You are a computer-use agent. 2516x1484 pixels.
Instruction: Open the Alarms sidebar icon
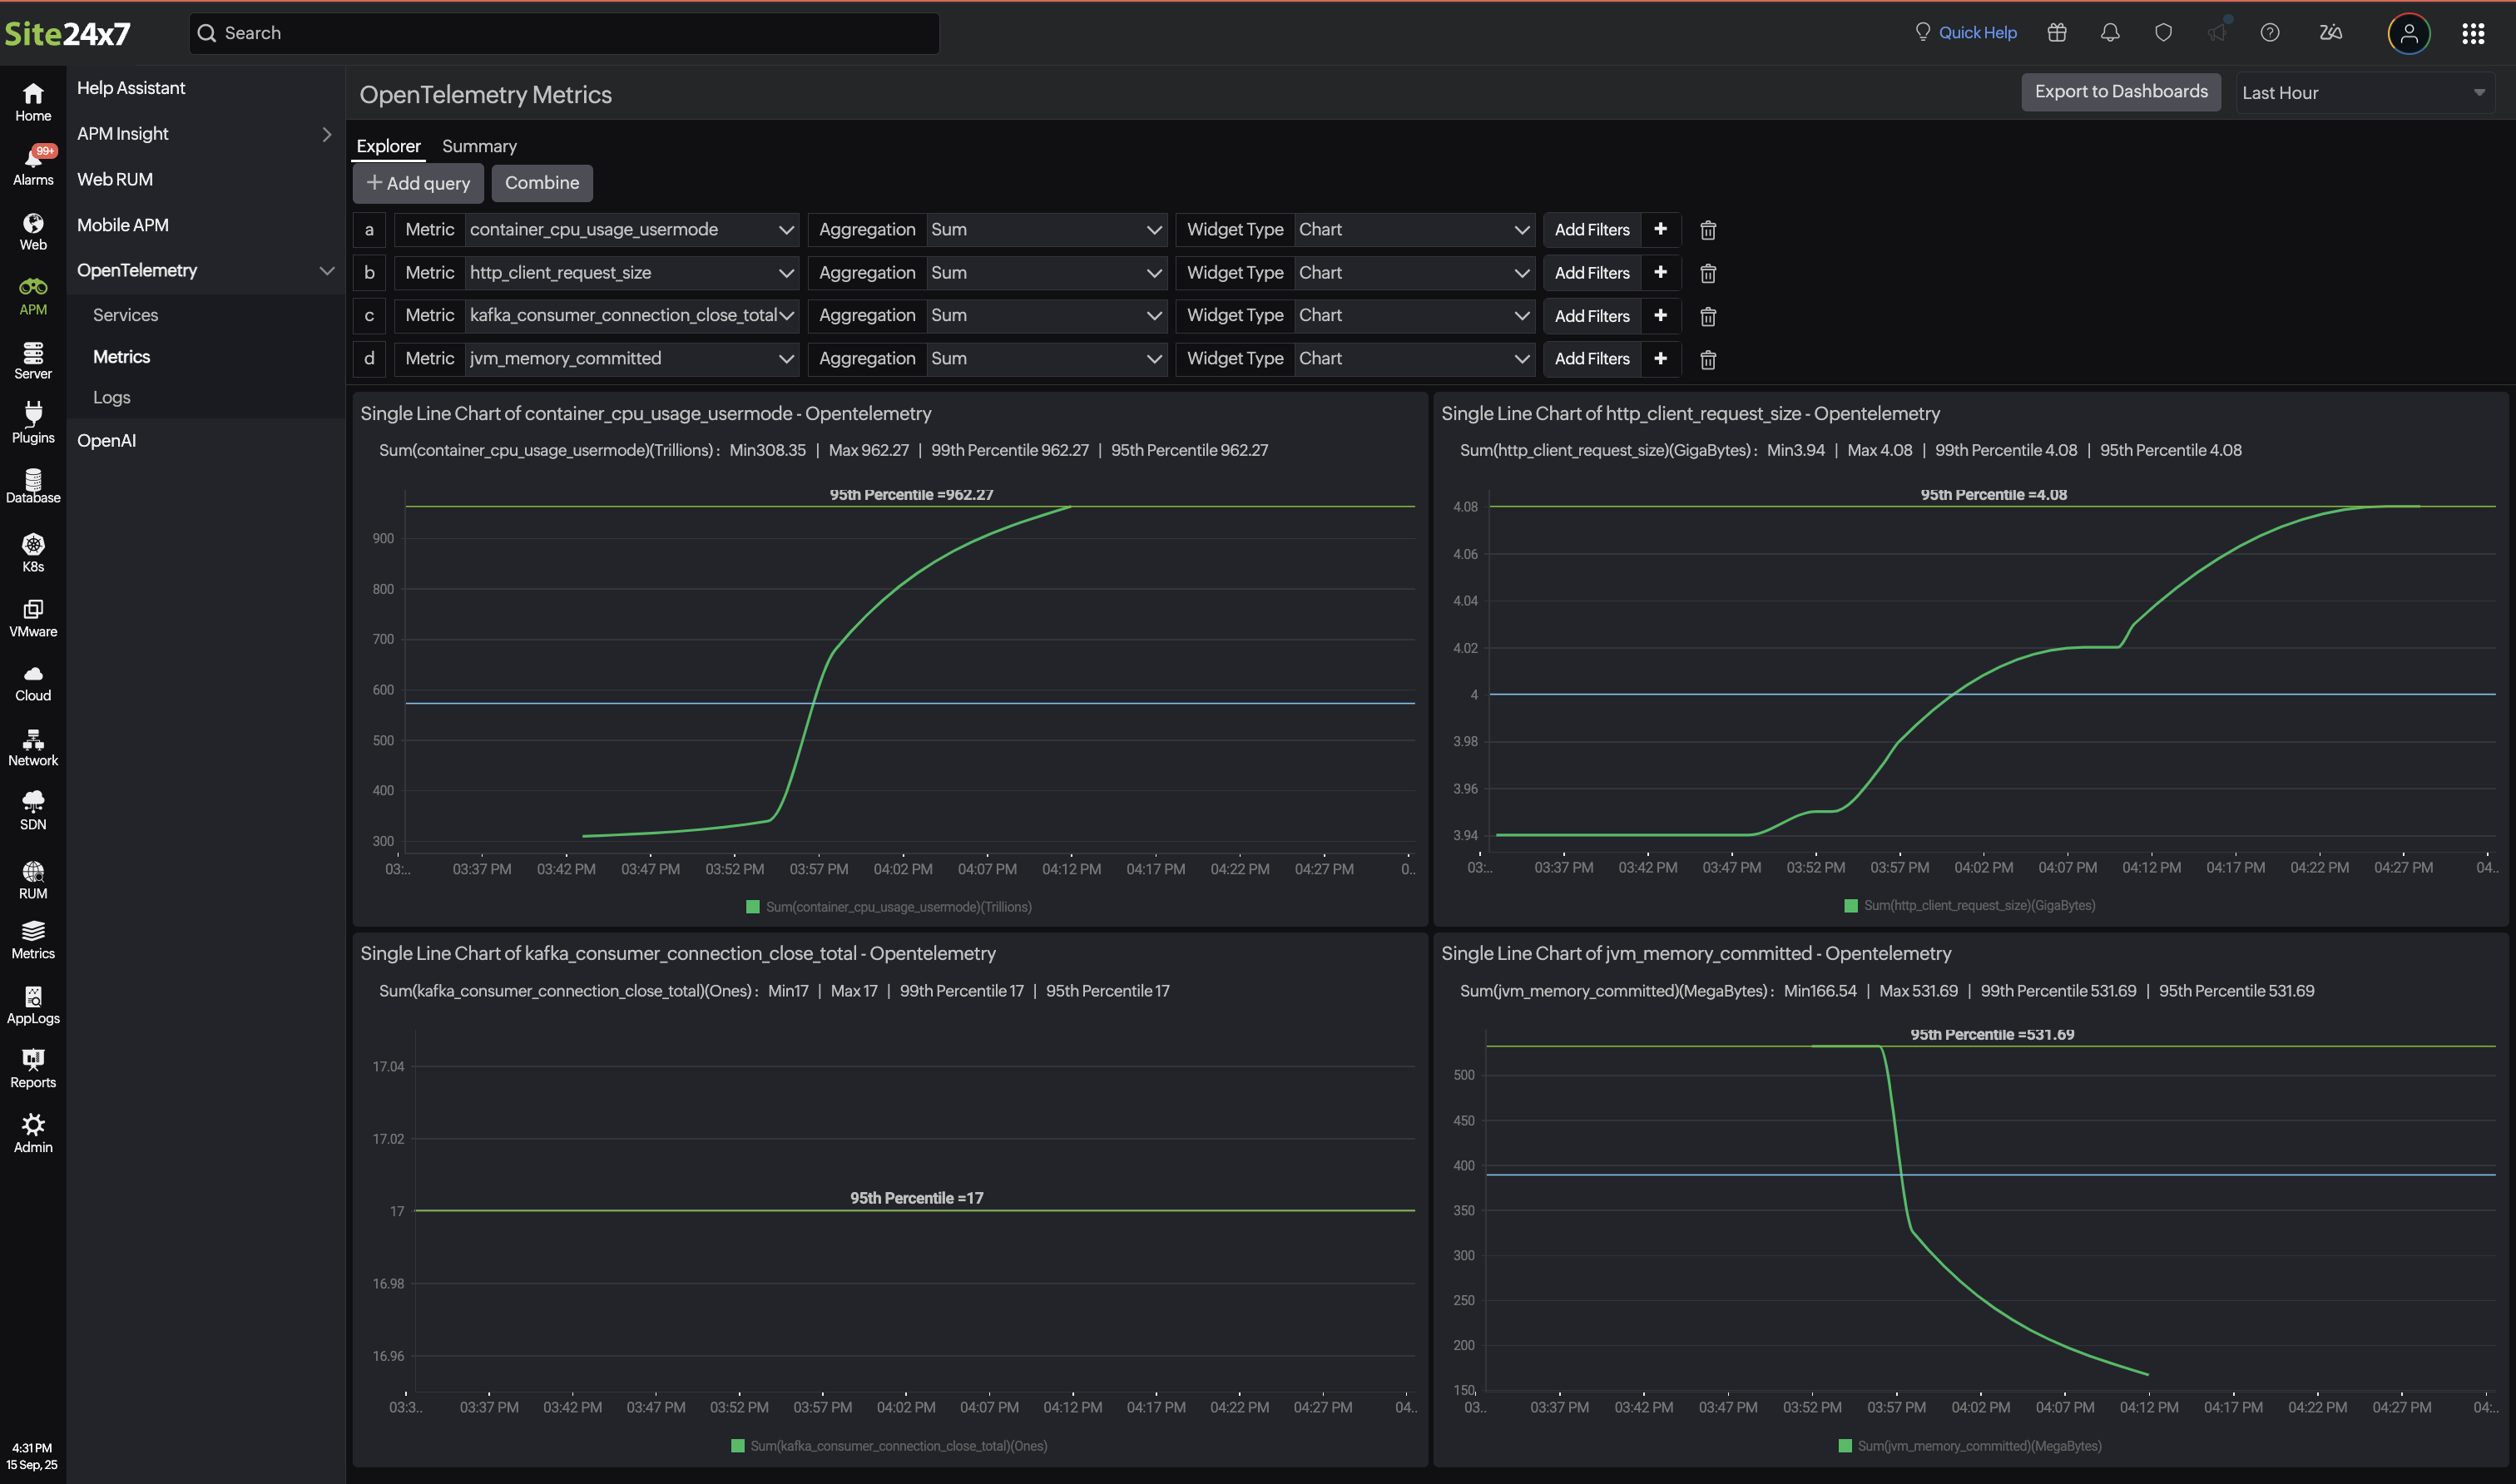[33, 165]
